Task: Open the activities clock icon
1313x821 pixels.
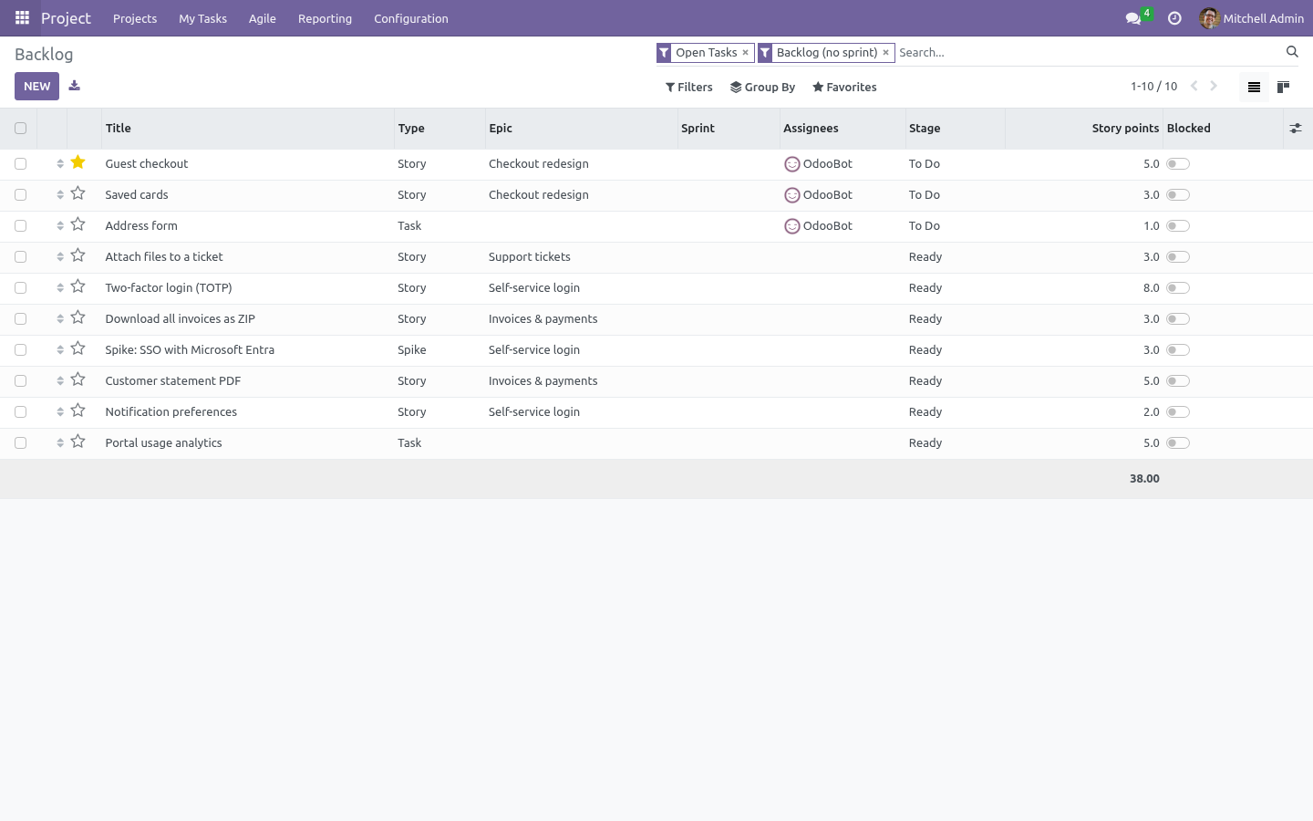Action: (1174, 18)
